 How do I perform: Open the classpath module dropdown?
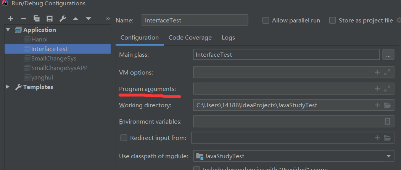click(388, 156)
